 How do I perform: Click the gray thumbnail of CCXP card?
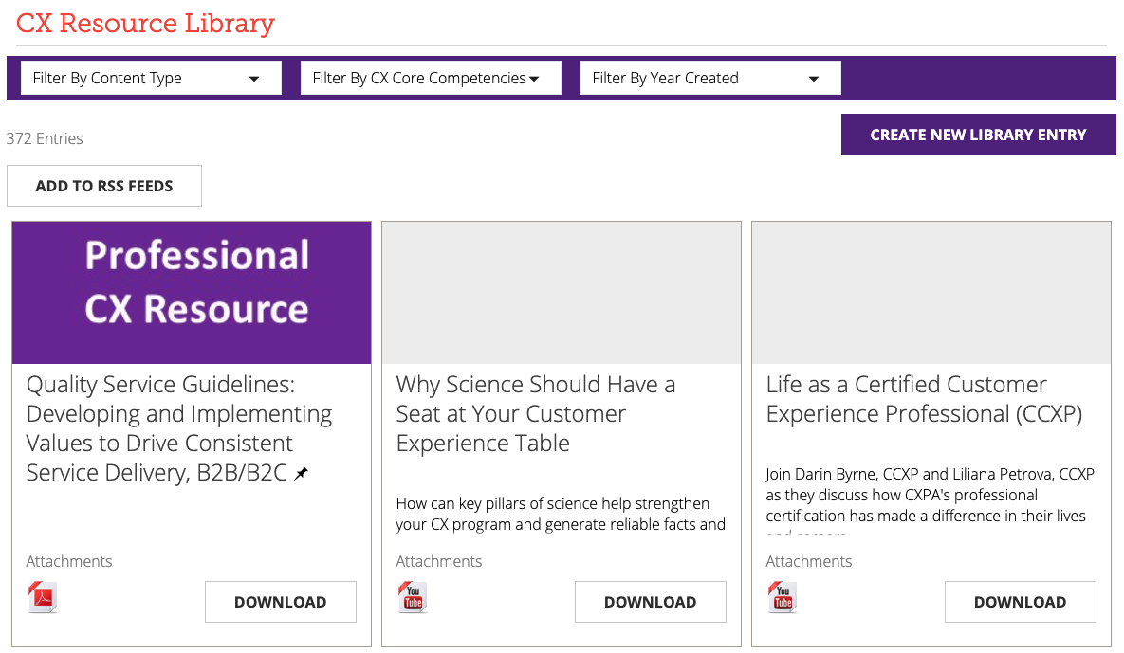(931, 292)
